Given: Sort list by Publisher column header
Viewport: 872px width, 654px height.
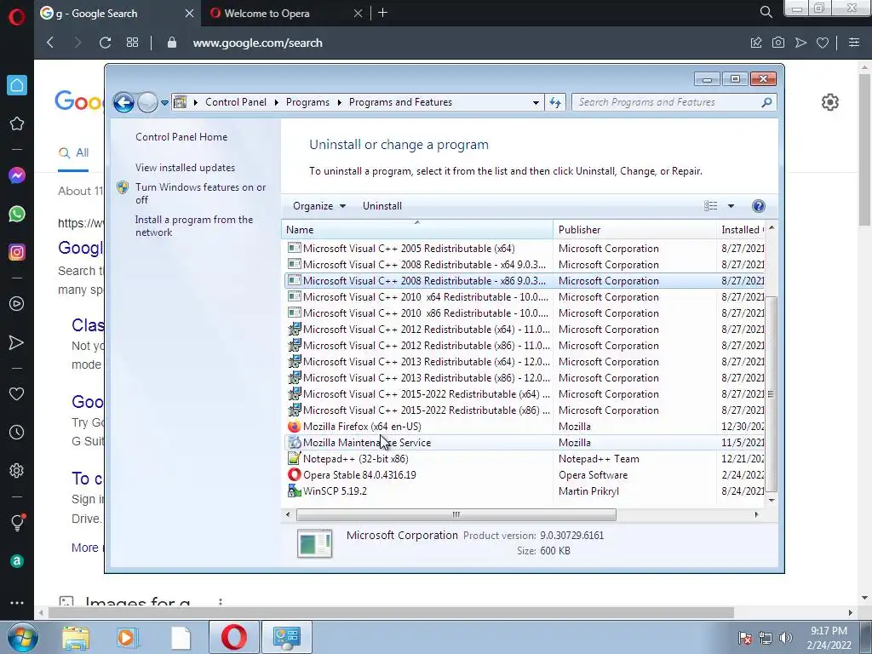Looking at the screenshot, I should 634,230.
